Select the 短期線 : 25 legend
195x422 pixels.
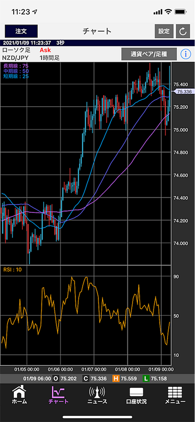point(16,76)
